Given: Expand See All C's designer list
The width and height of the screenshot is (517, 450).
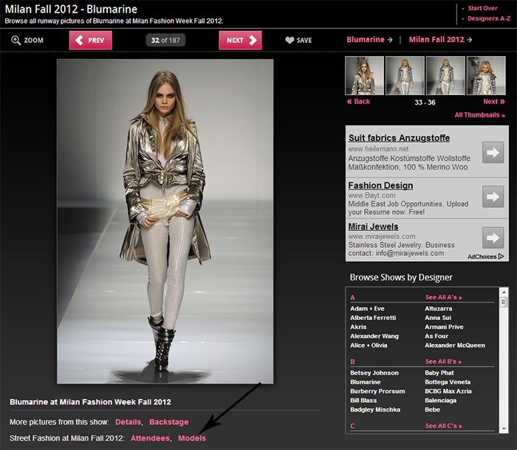Looking at the screenshot, I should (x=443, y=426).
